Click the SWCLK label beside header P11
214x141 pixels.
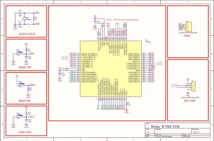pos(181,25)
